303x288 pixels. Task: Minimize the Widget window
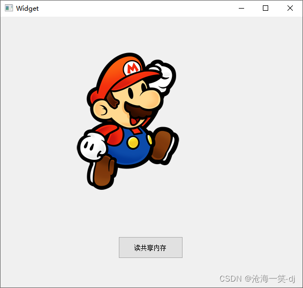241,9
